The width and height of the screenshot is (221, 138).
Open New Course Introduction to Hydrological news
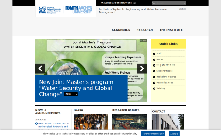(x=53, y=126)
